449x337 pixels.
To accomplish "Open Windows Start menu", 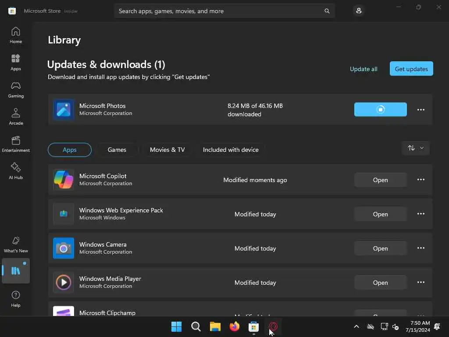I will (176, 326).
